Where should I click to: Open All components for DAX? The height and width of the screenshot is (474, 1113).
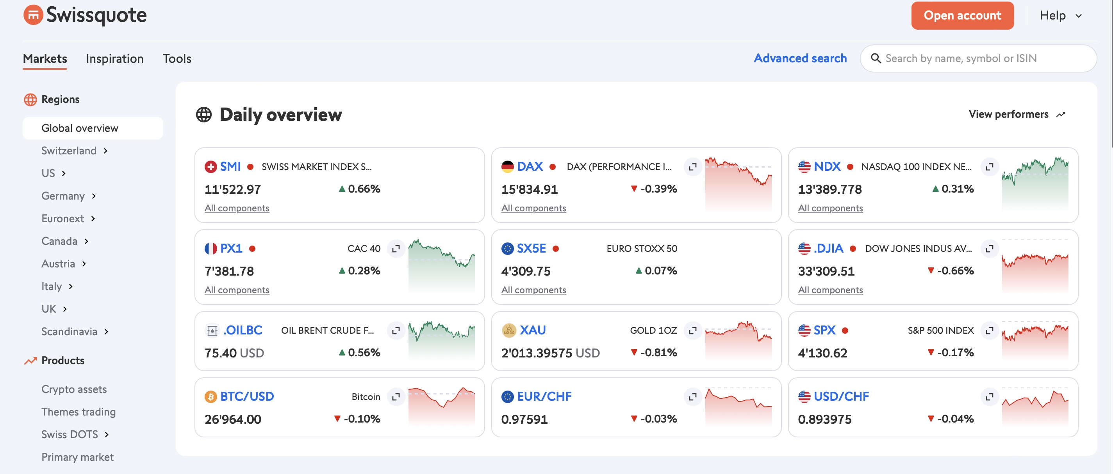coord(533,208)
